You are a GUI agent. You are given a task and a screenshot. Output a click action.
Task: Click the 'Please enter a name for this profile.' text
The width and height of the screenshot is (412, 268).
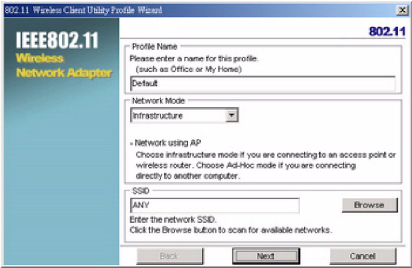(x=194, y=59)
